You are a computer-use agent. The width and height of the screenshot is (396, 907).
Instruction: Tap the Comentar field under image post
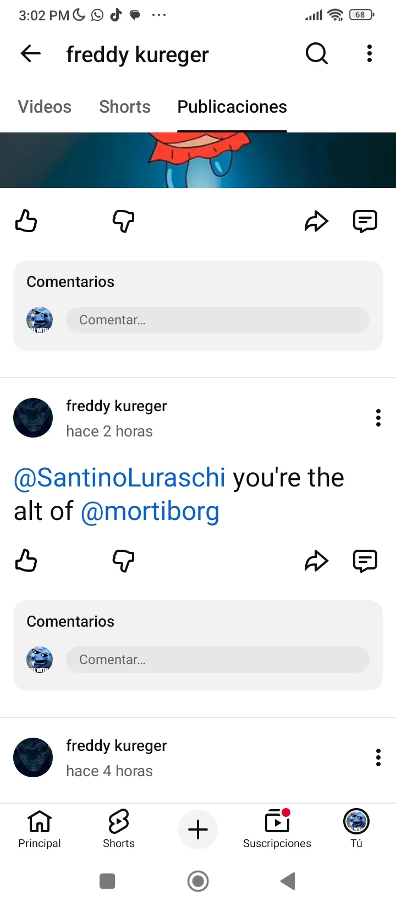tap(218, 320)
